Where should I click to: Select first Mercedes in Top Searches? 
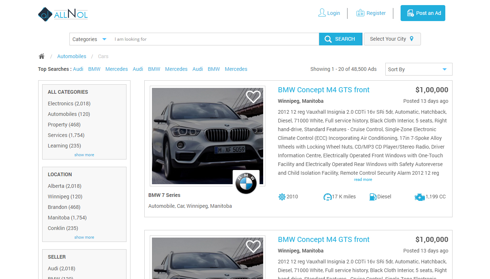coord(117,69)
